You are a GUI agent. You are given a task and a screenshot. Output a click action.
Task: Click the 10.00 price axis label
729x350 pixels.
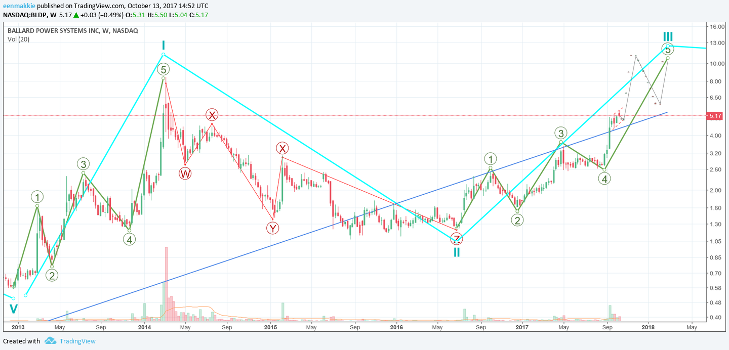coord(717,64)
